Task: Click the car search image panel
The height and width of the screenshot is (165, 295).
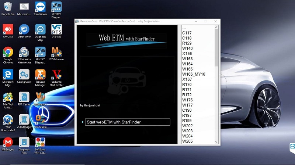Action: point(127,80)
